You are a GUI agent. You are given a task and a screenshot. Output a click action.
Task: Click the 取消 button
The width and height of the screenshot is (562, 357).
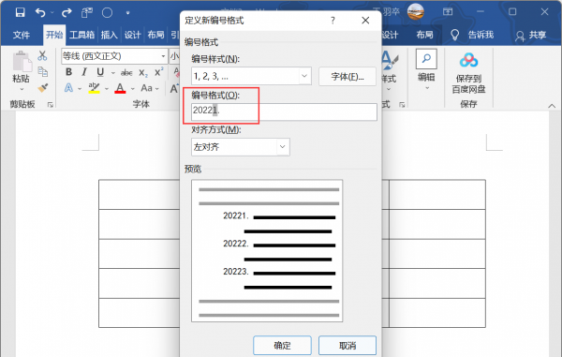coord(348,346)
